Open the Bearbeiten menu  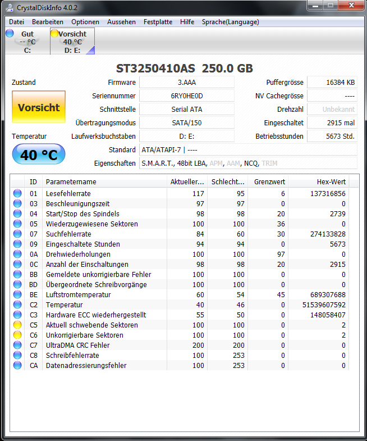coord(48,22)
